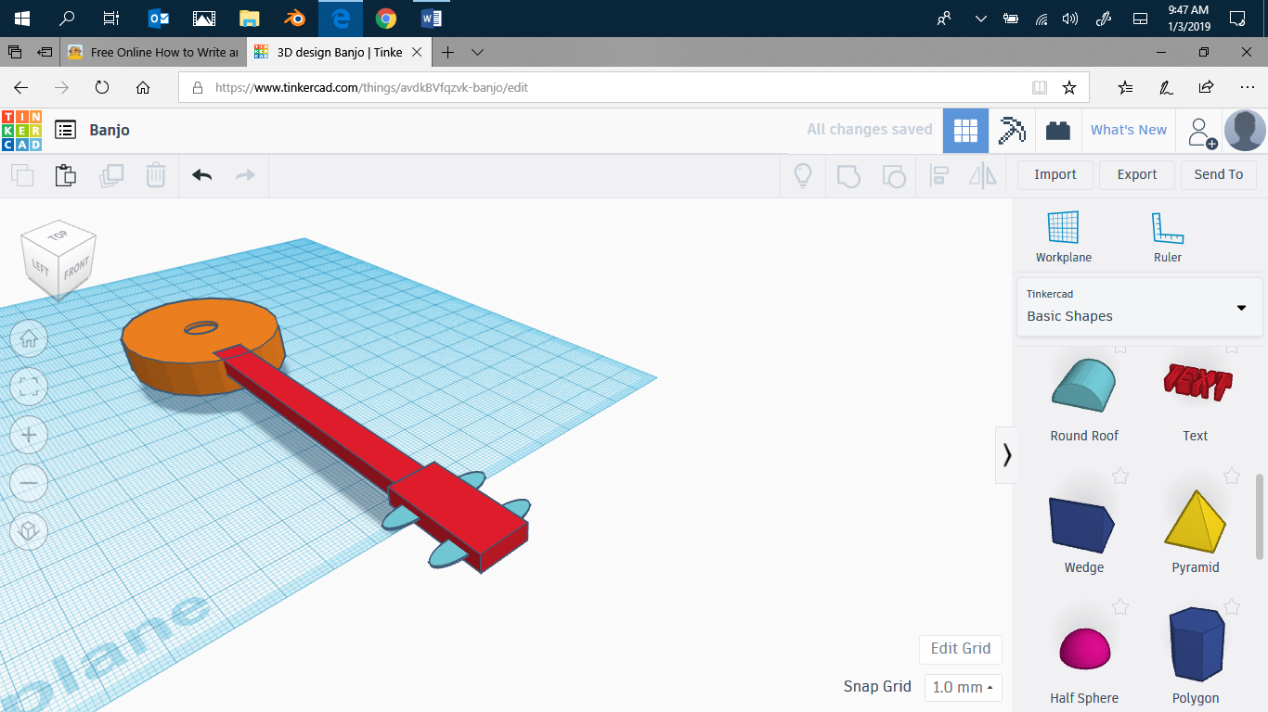The image size is (1268, 712).
Task: Click the shapes panel scrollbar
Action: 1261,515
